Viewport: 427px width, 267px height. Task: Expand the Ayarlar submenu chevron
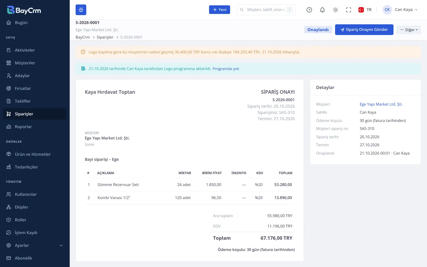pyautogui.click(x=61, y=245)
